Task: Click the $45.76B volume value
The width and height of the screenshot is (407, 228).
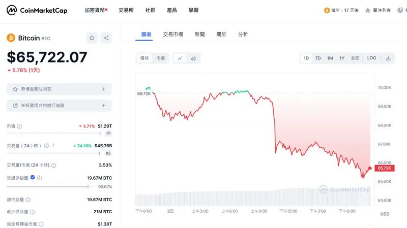Action: (x=103, y=146)
